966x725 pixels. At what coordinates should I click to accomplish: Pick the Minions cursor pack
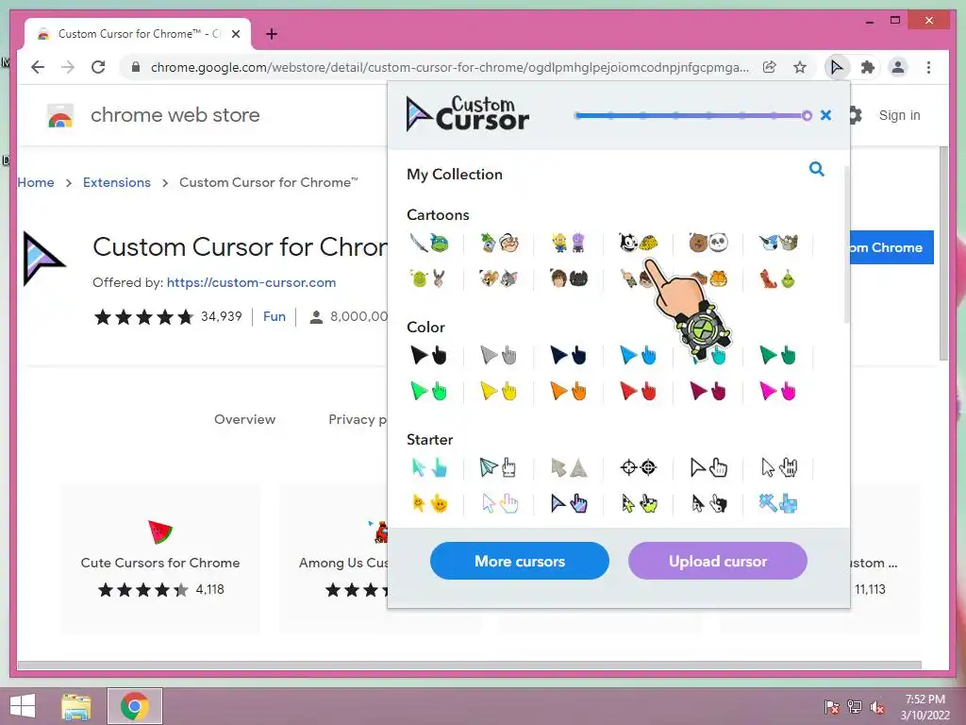[569, 244]
